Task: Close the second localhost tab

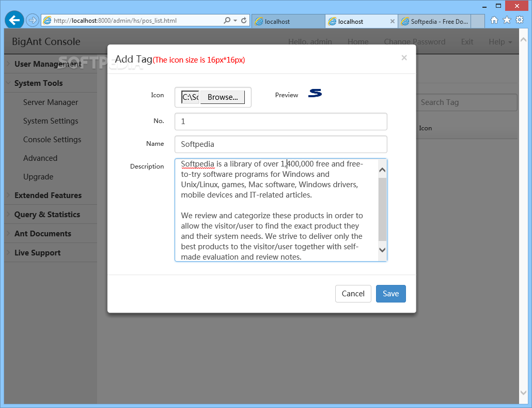Action: click(392, 21)
